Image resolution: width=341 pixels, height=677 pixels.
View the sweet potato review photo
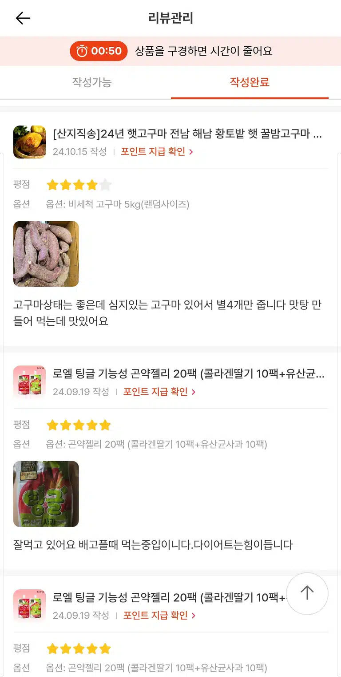tap(46, 254)
